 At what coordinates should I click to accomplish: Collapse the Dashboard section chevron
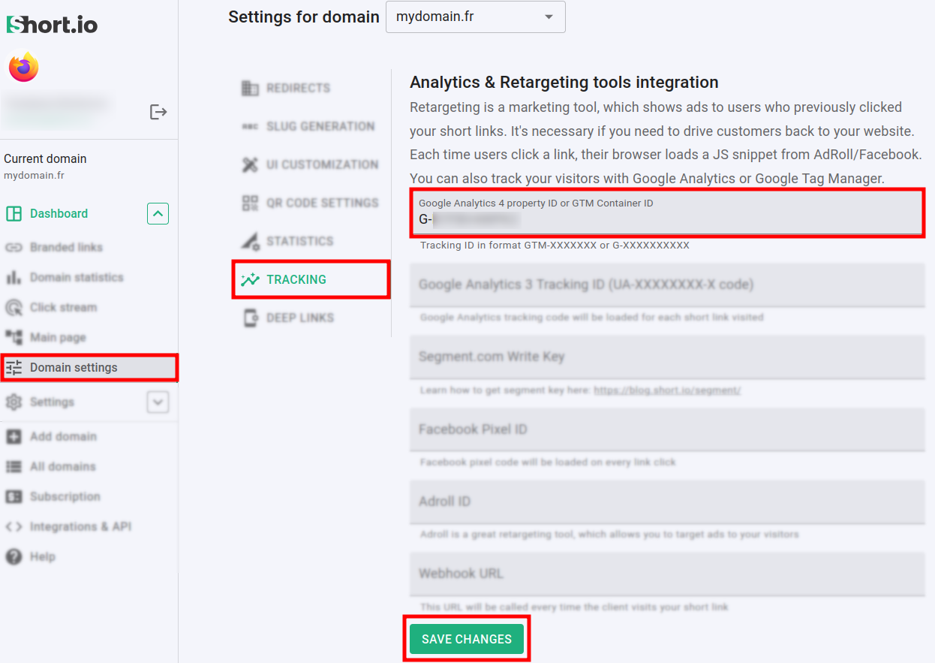[158, 214]
